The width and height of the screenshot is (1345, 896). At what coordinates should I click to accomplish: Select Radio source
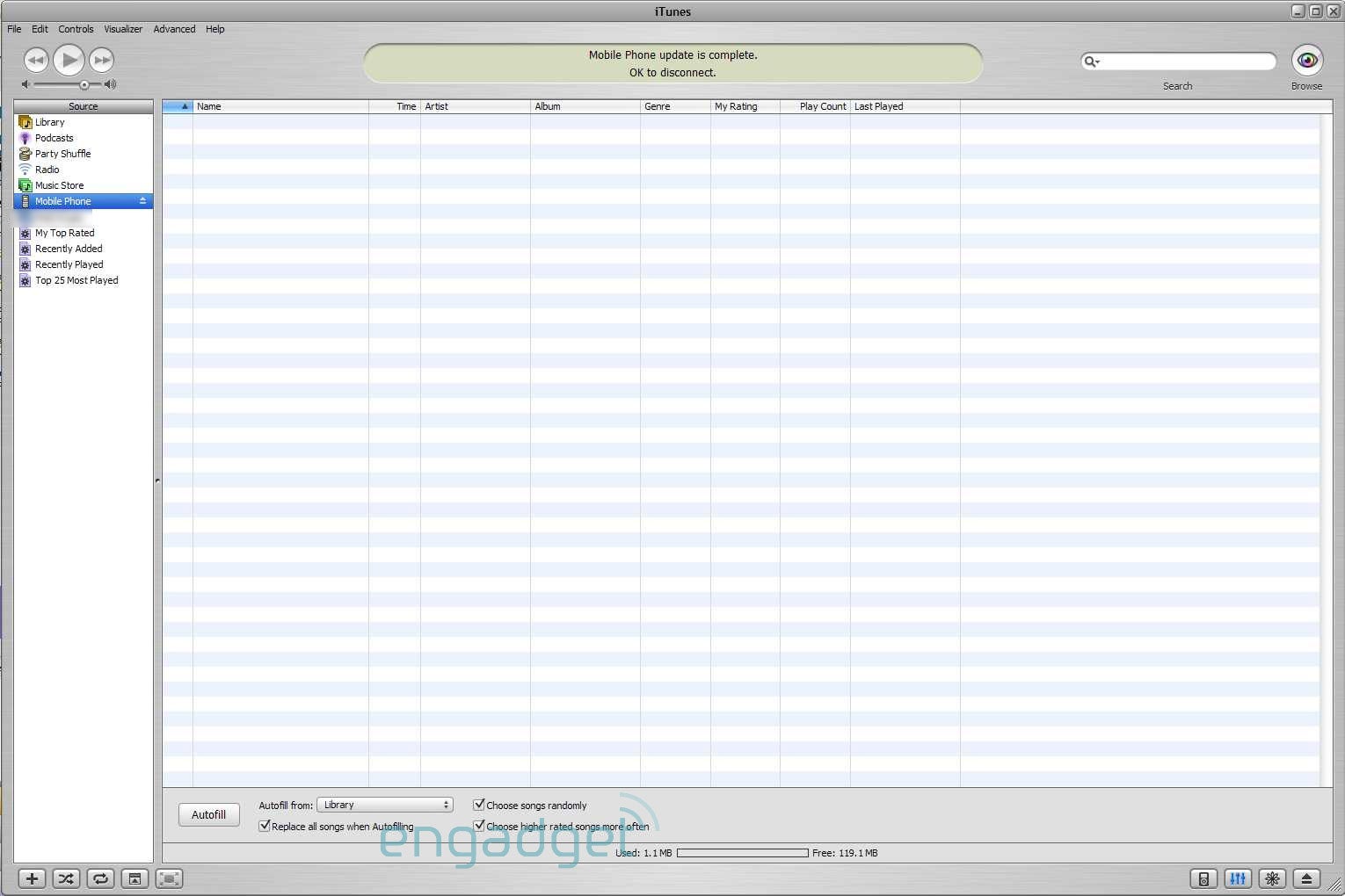(84, 170)
